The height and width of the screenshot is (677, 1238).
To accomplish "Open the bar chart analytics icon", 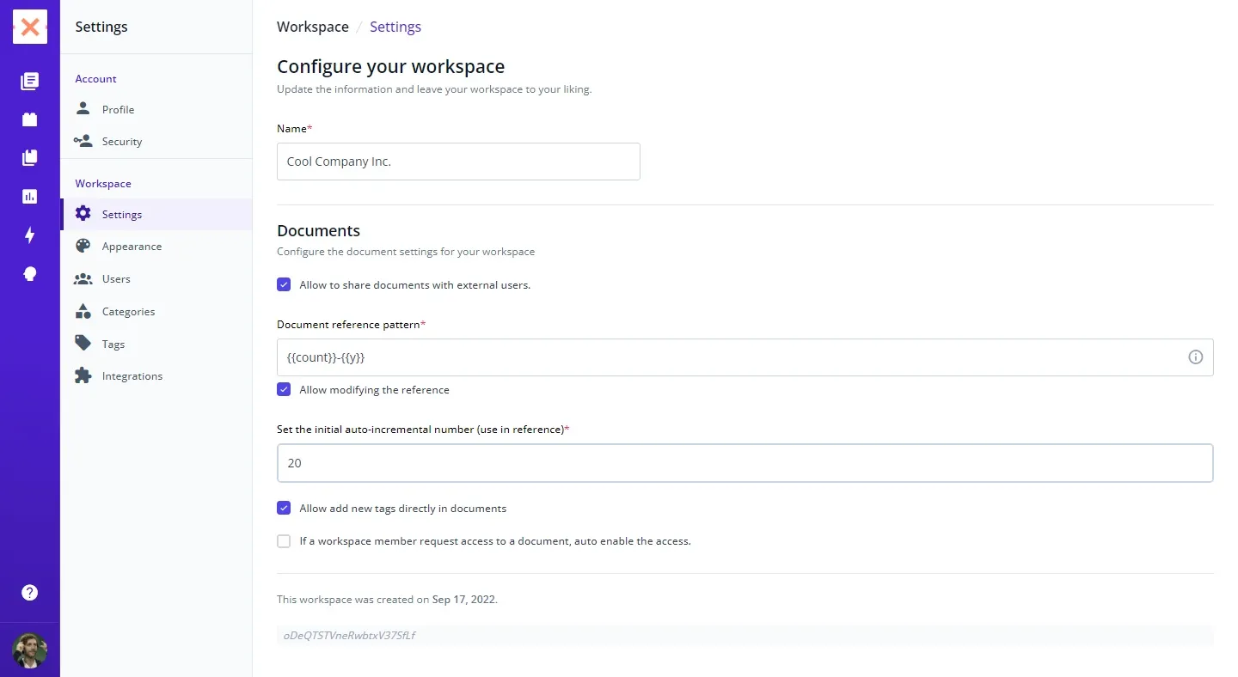I will 30,197.
